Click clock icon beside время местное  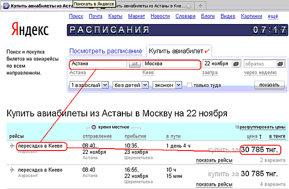[93, 127]
